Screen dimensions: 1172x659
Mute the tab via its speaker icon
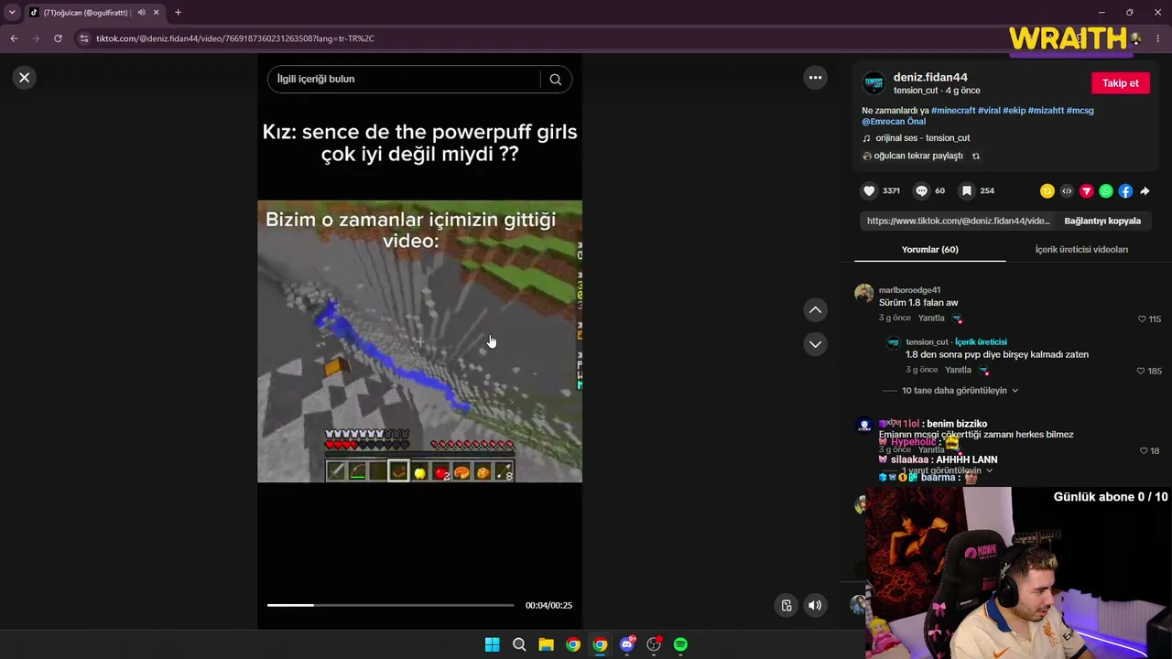pyautogui.click(x=141, y=13)
